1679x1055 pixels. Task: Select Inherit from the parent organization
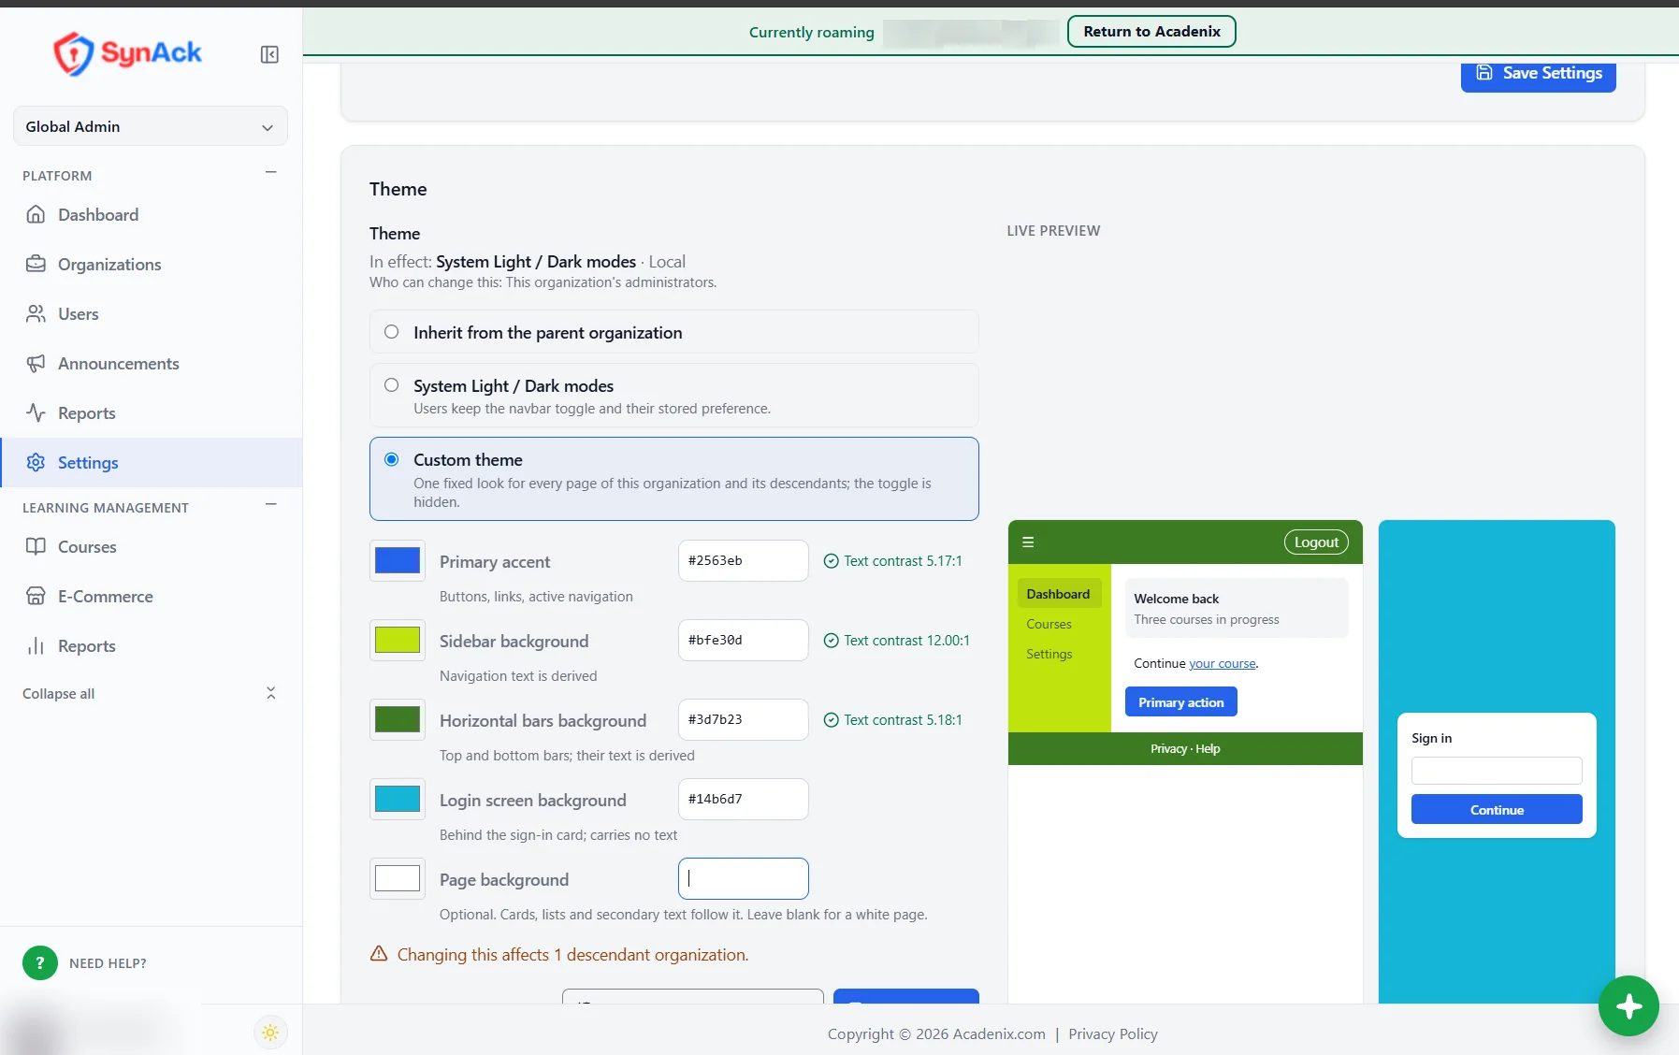(x=673, y=332)
